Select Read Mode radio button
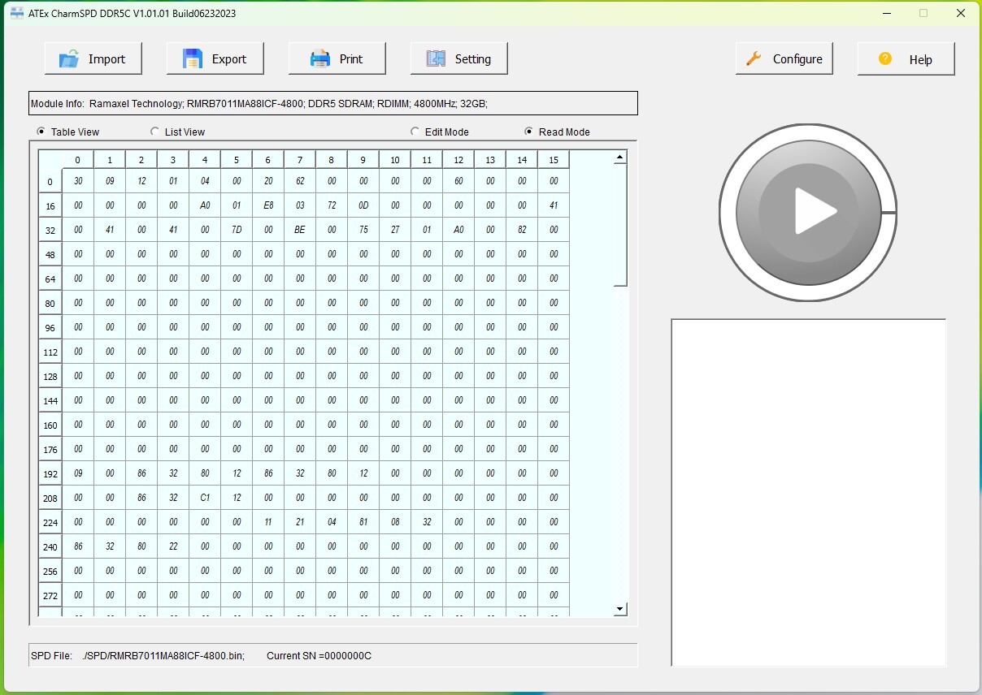Viewport: 982px width, 695px height. 528,132
